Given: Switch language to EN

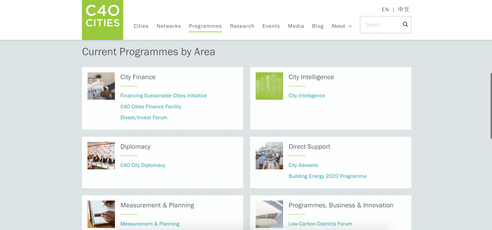Looking at the screenshot, I should pos(385,10).
